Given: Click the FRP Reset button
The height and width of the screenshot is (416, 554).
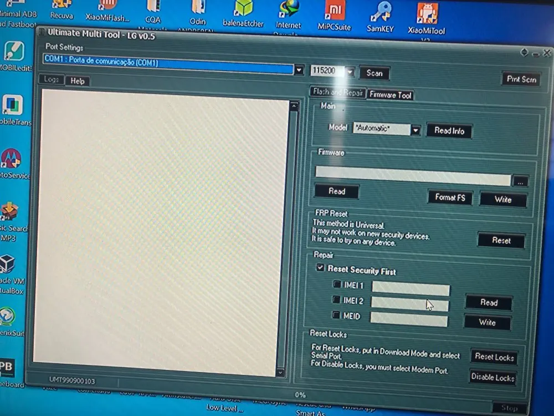Looking at the screenshot, I should coord(501,241).
